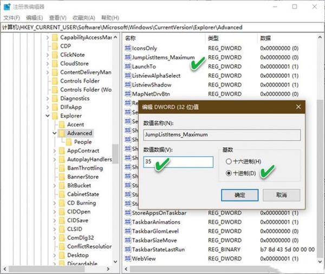325x274 pixels.
Task: Select the BamThrottling tree item
Action: click(85, 168)
